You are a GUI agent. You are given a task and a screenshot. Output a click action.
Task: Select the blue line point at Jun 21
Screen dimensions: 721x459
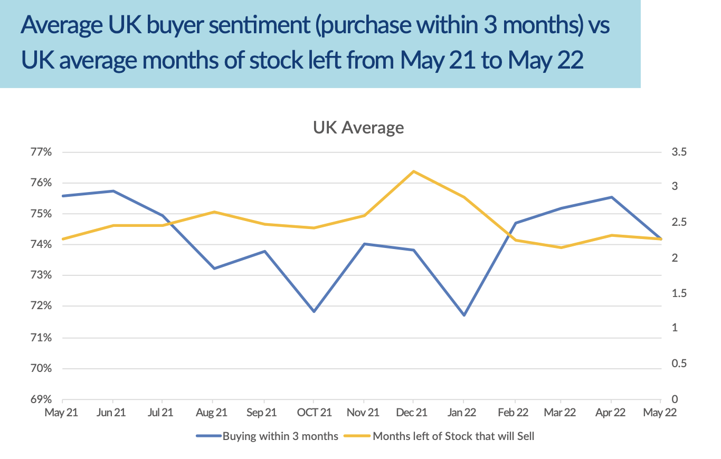pos(113,191)
